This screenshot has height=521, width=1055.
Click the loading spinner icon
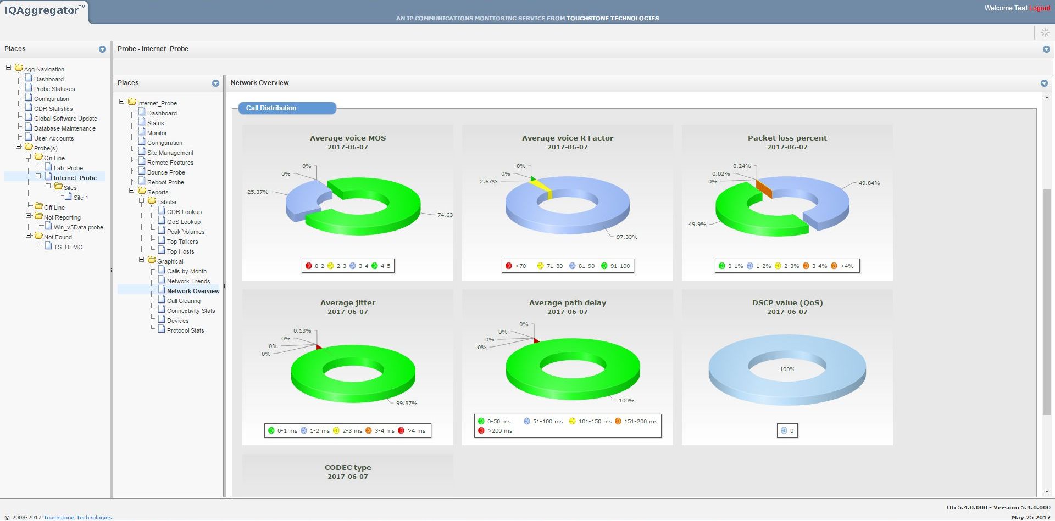[1045, 32]
